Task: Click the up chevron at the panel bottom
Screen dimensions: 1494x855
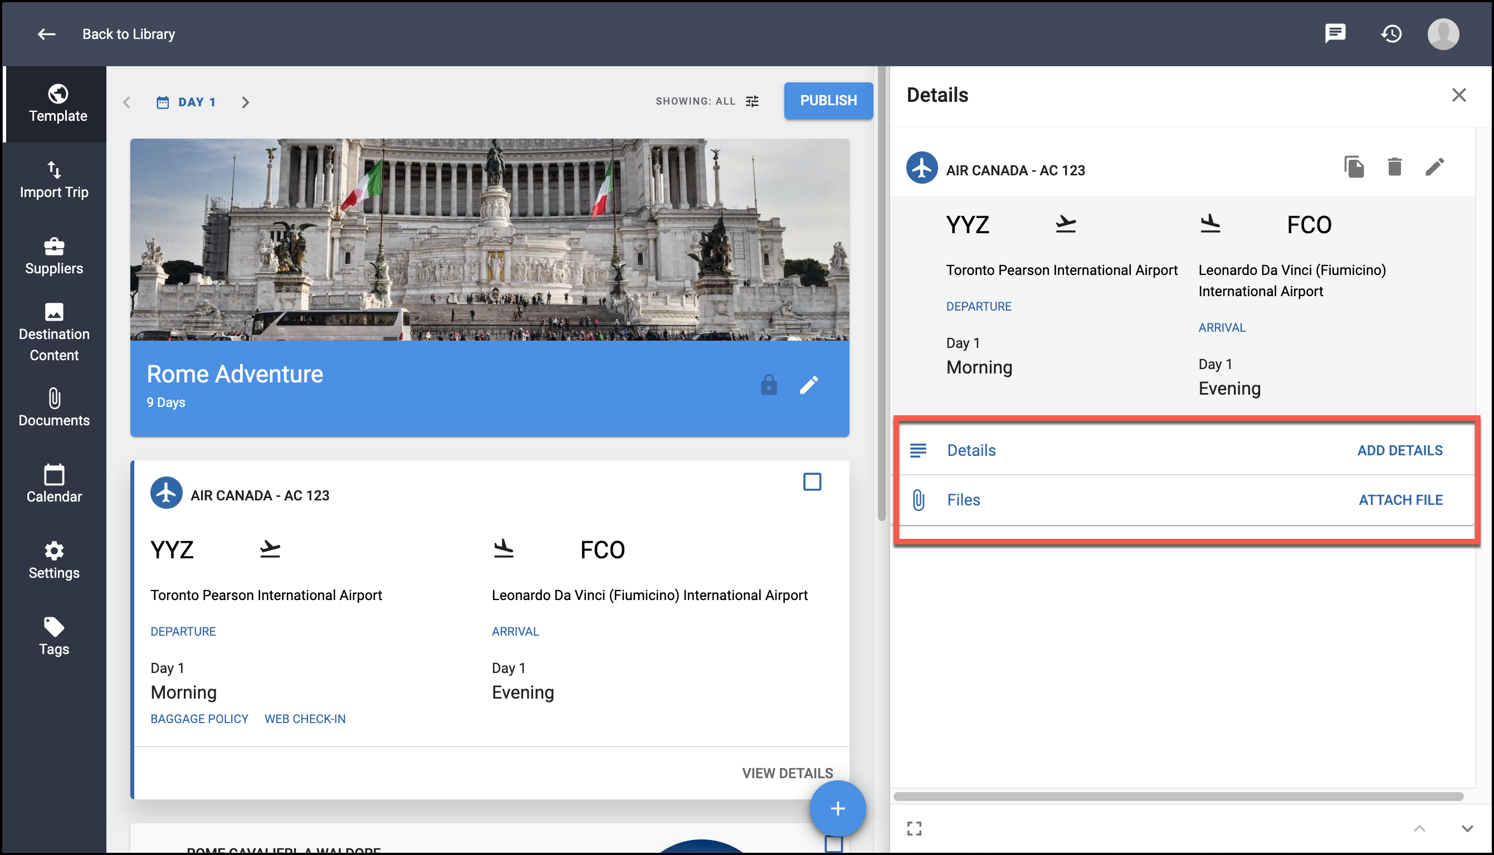Action: 1419,829
